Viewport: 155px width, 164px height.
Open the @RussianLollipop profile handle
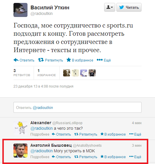(67, 123)
